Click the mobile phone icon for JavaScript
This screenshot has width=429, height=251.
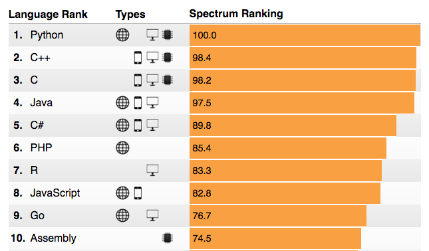click(x=138, y=193)
